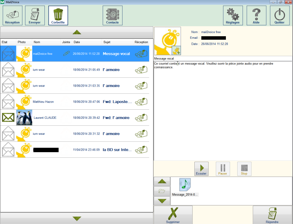Click the penguins photo of Laurent CLAUDE

(24, 118)
